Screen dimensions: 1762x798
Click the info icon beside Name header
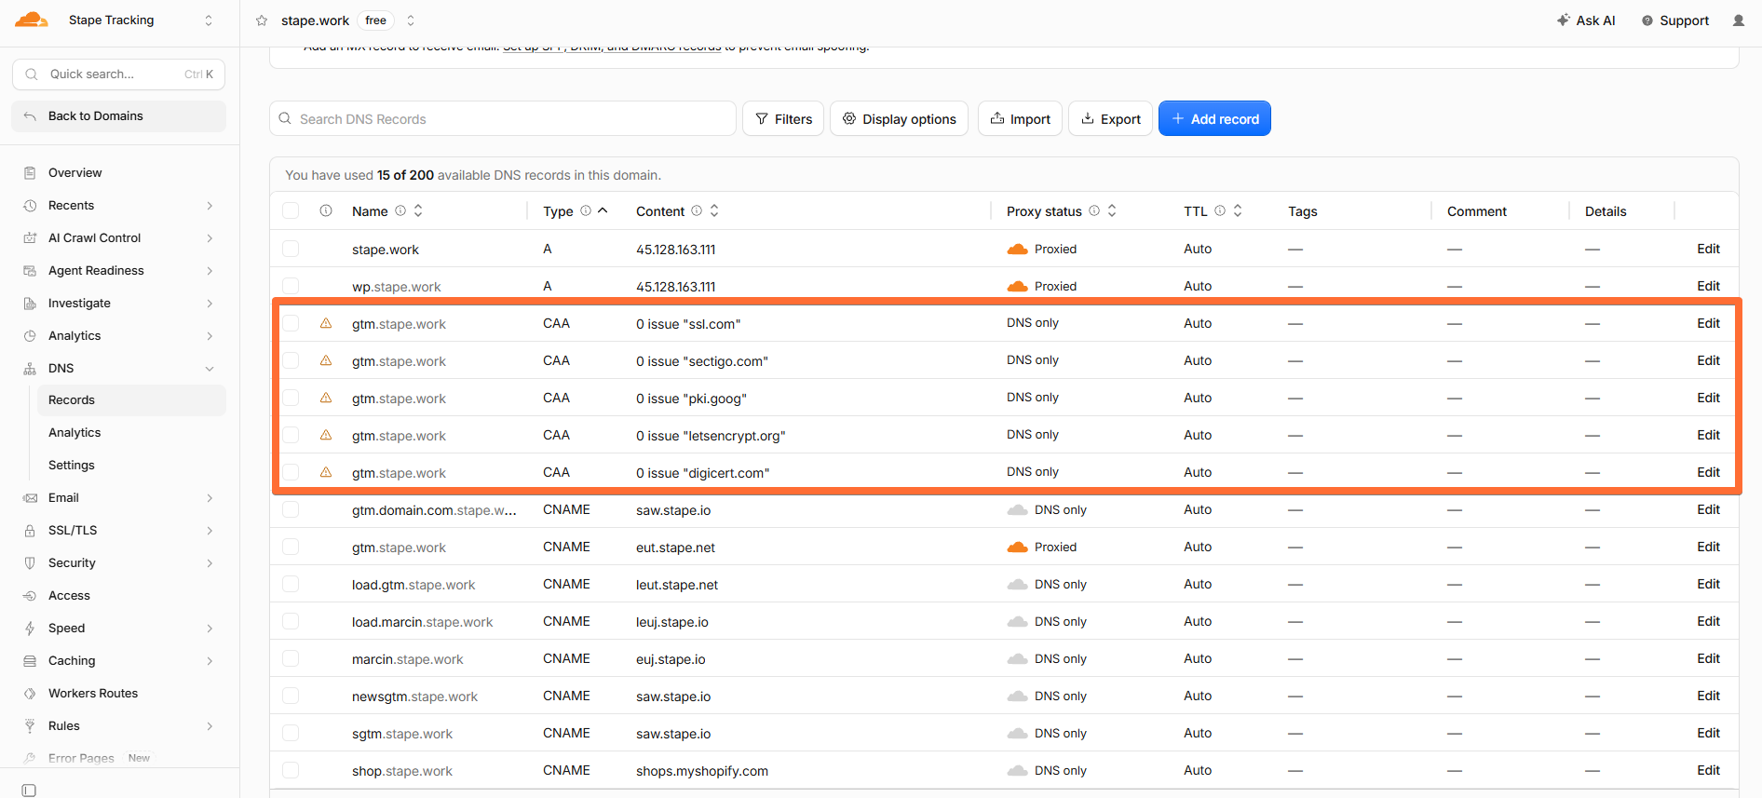pos(400,210)
